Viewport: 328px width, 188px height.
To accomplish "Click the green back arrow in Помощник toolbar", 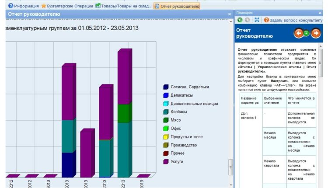I will (240, 20).
